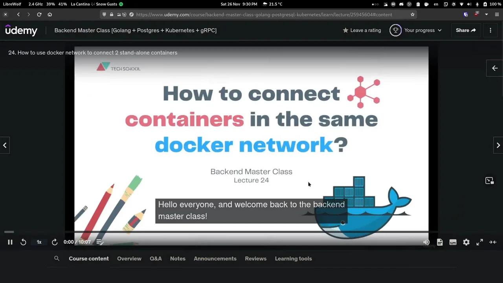Open the playback speed 1x selector
The image size is (503, 283).
[x=39, y=242]
